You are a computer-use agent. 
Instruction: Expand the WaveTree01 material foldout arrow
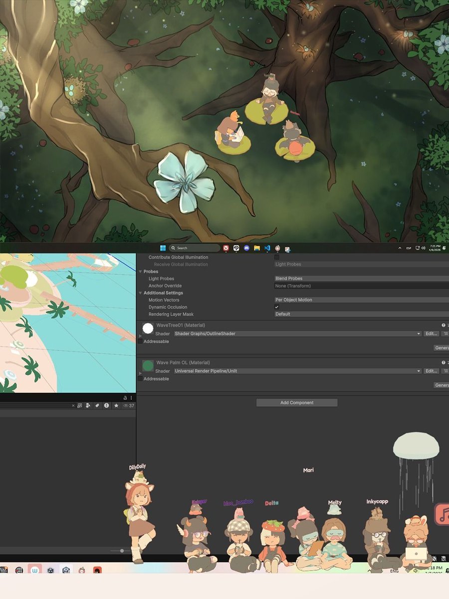point(140,336)
